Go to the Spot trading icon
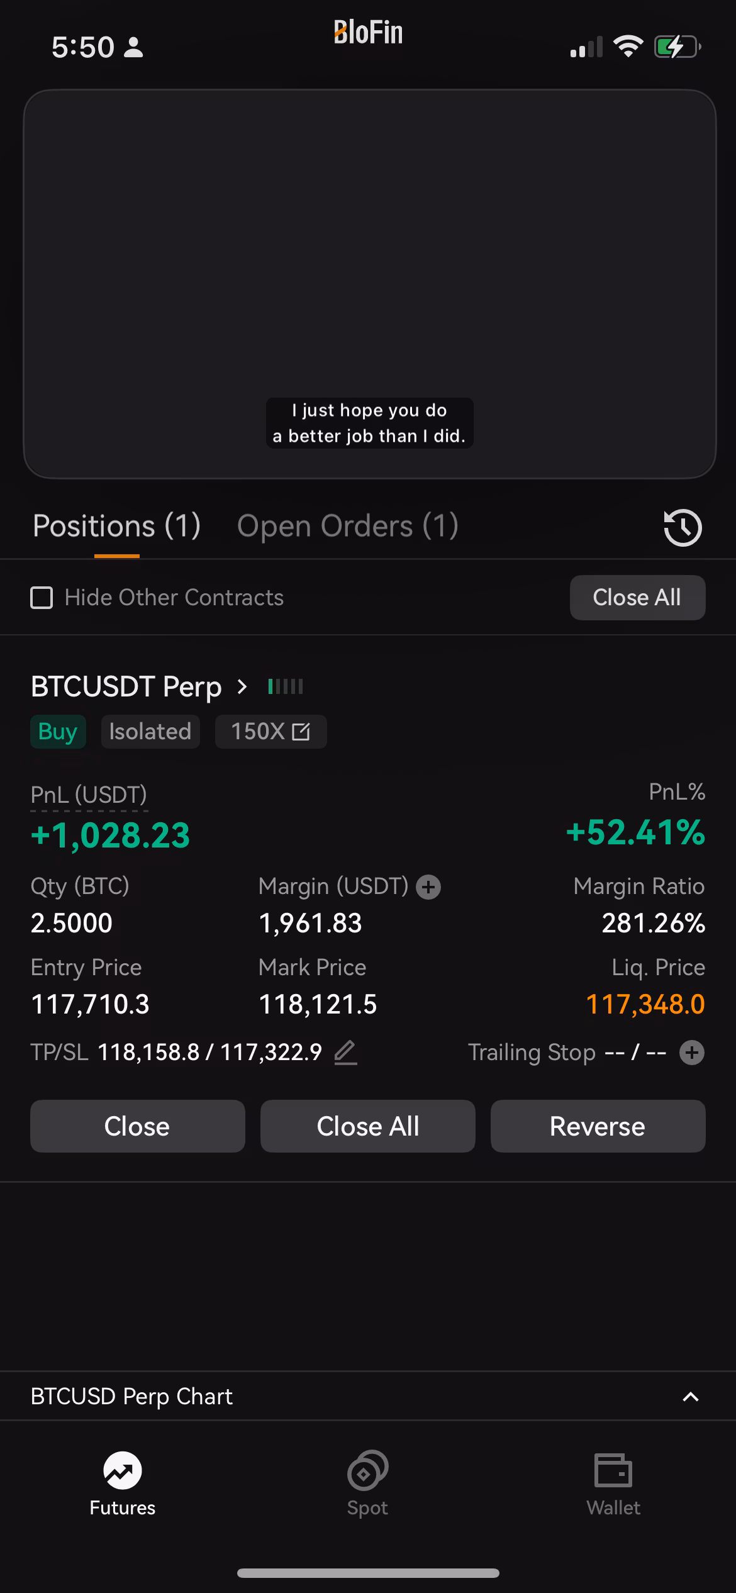Image resolution: width=736 pixels, height=1593 pixels. pyautogui.click(x=367, y=1471)
